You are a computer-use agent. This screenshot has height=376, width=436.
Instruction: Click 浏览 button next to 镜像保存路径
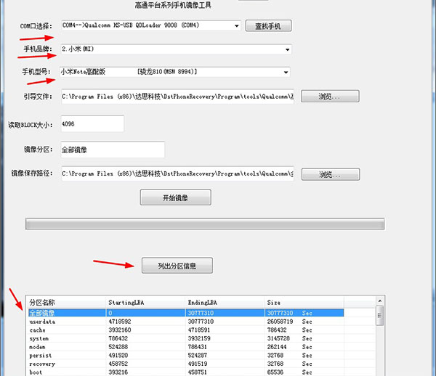point(331,174)
